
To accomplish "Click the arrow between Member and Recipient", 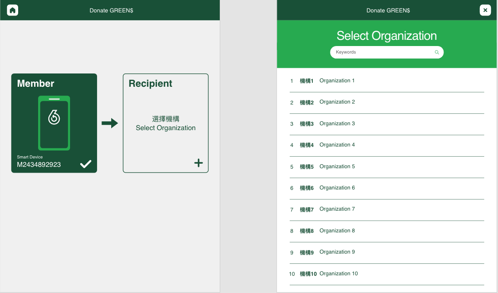I will pyautogui.click(x=109, y=123).
